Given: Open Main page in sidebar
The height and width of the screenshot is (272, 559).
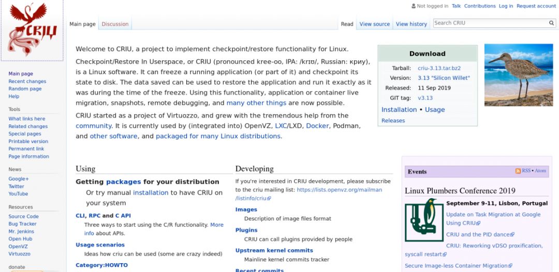Looking at the screenshot, I should [21, 74].
